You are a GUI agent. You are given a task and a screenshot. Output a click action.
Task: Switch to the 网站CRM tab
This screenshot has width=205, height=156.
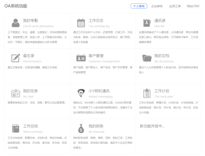click(193, 6)
